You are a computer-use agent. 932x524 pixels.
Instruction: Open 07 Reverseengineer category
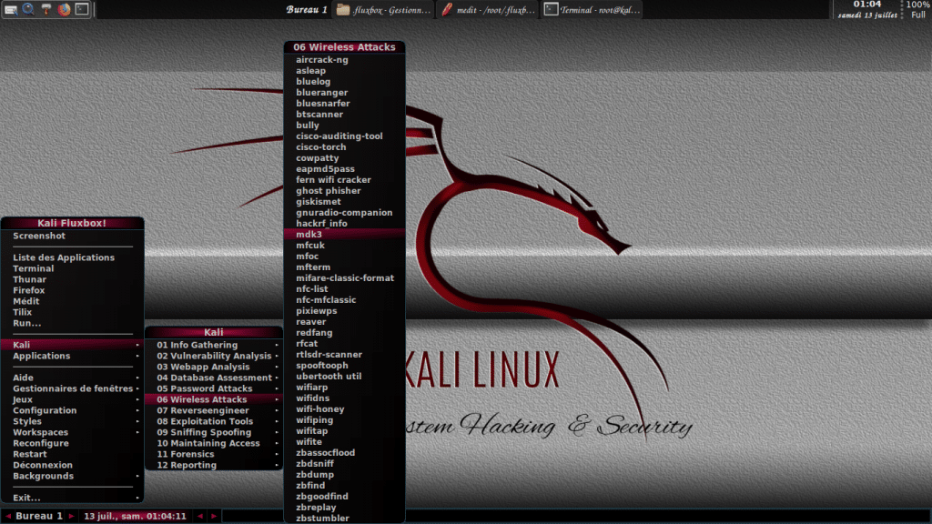pyautogui.click(x=214, y=410)
